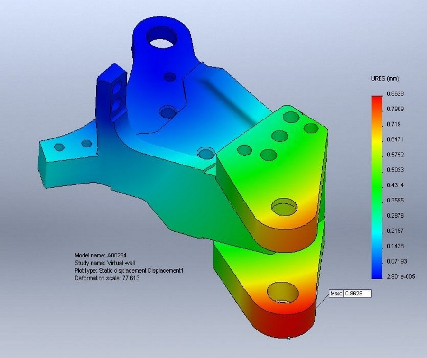Click the 0.7909 legend value
427x358 pixels.
(x=395, y=109)
